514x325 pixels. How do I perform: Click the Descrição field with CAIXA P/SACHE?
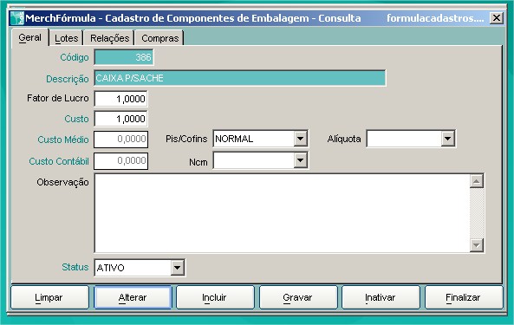[x=240, y=78]
